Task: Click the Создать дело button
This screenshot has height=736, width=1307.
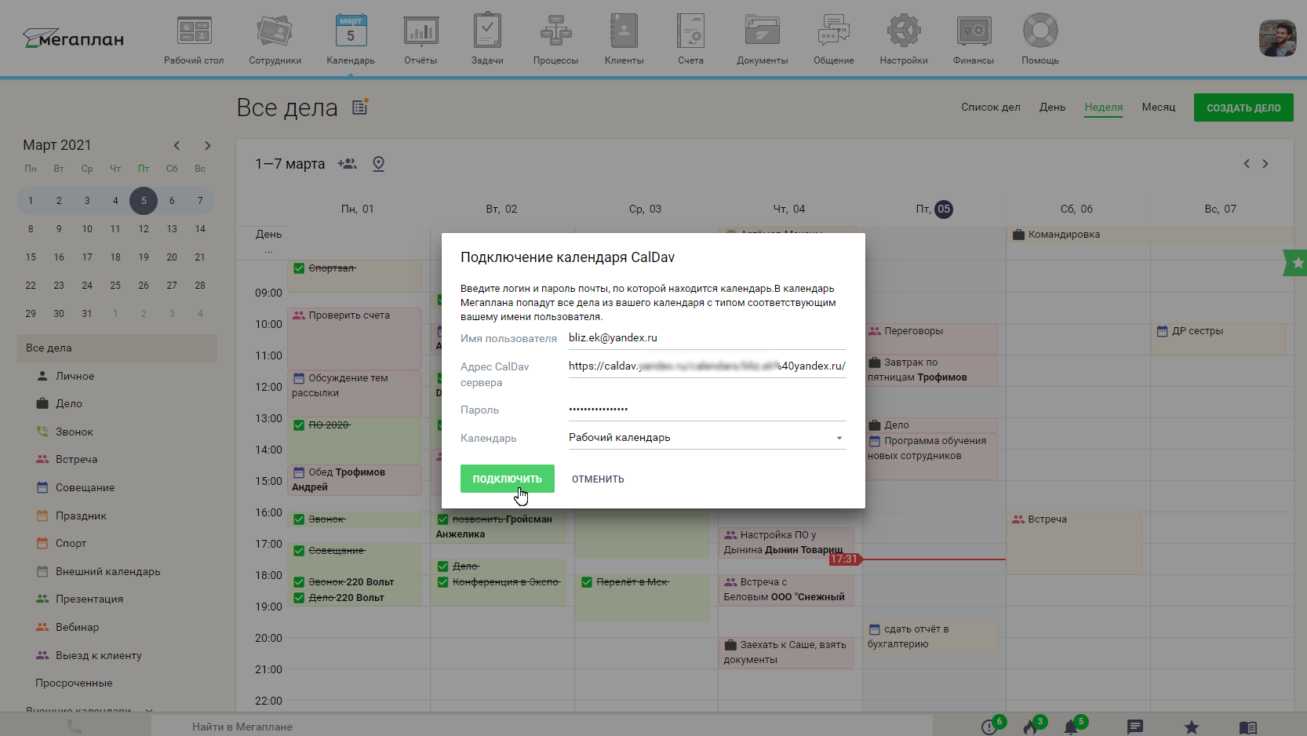Action: pyautogui.click(x=1243, y=107)
